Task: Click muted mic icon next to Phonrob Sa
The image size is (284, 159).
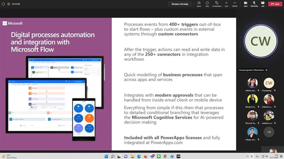Action: 258,123
